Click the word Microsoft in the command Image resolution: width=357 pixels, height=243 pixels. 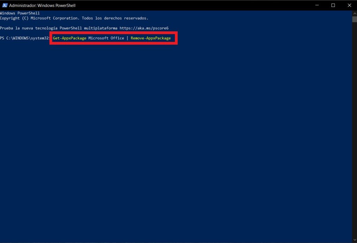(98, 38)
